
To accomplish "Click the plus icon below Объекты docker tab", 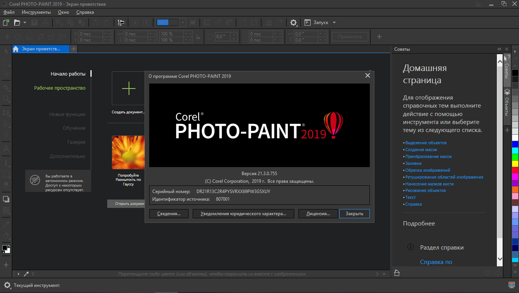I will point(507,130).
